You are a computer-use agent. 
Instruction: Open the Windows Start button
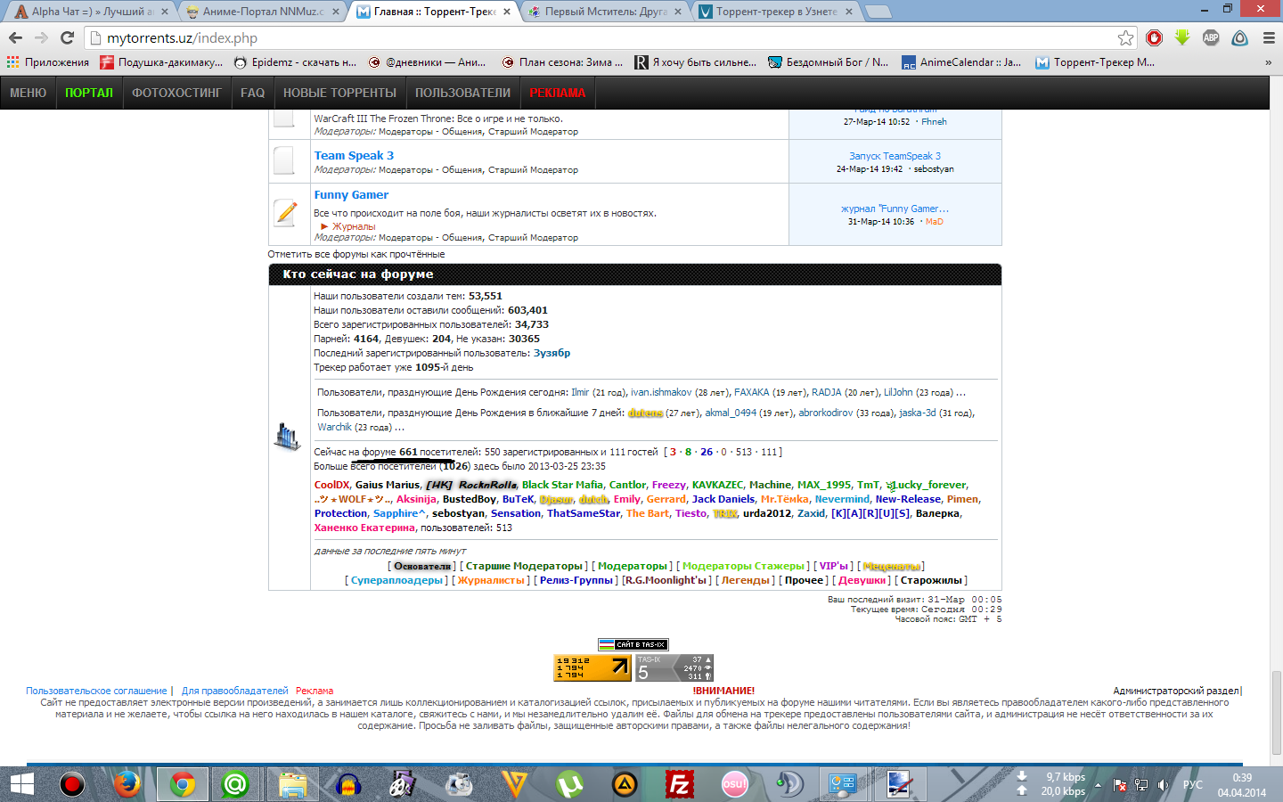21,784
